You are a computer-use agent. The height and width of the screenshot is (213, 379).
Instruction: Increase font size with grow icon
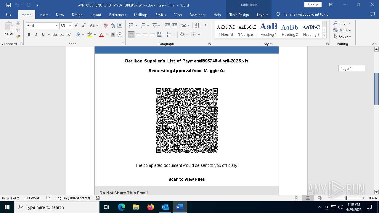click(x=77, y=26)
